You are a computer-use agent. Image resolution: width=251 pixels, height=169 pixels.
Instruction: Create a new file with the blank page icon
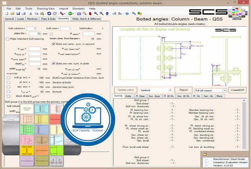(7, 13)
